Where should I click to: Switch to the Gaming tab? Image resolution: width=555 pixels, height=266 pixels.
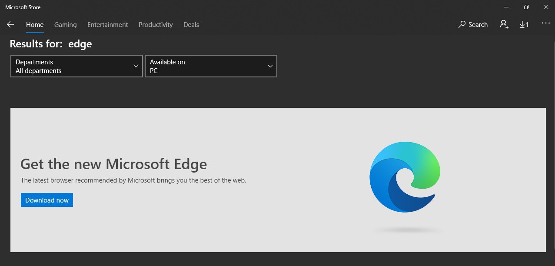66,25
